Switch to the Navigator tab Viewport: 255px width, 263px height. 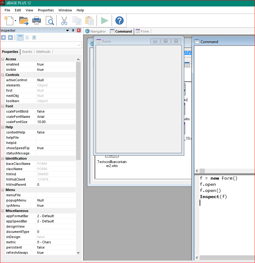96,31
